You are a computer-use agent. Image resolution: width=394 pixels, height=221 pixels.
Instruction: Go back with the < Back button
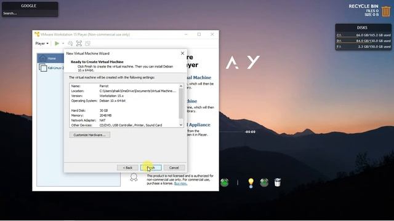tap(127, 168)
